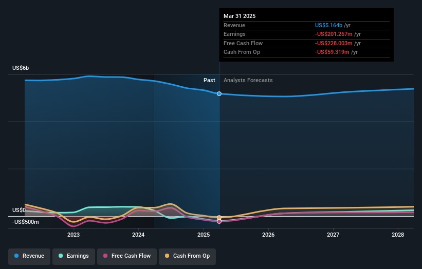The height and width of the screenshot is (269, 422).
Task: Toggle the Free Cash Flow legend item
Action: pos(127,256)
